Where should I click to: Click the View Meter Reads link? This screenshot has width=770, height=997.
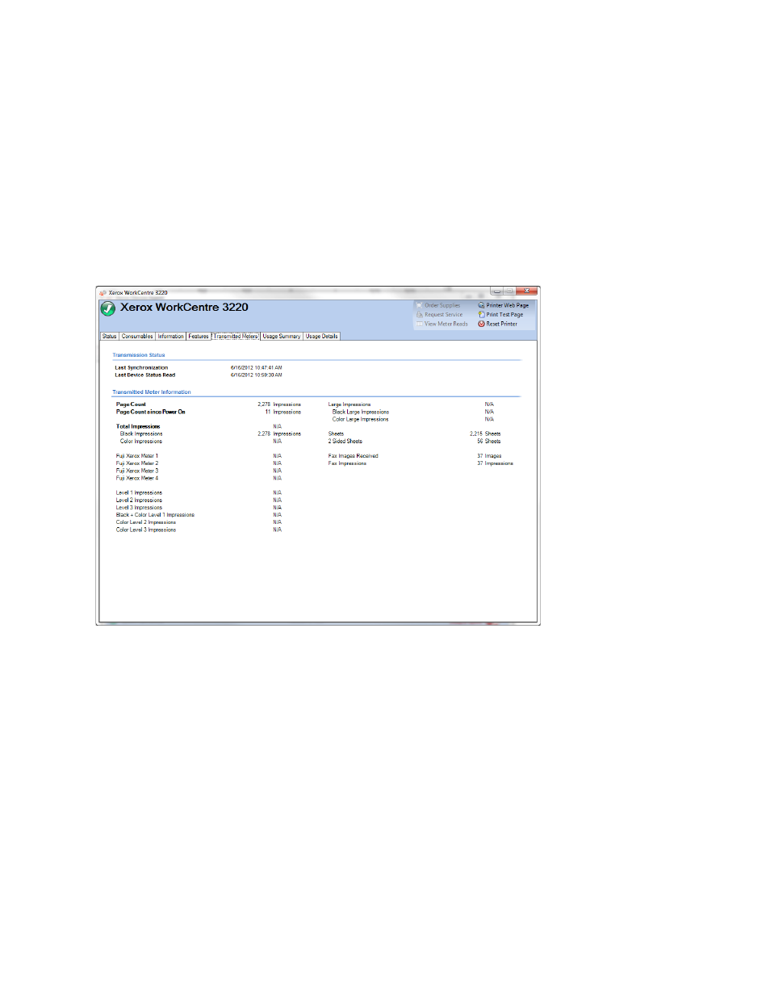coord(446,324)
